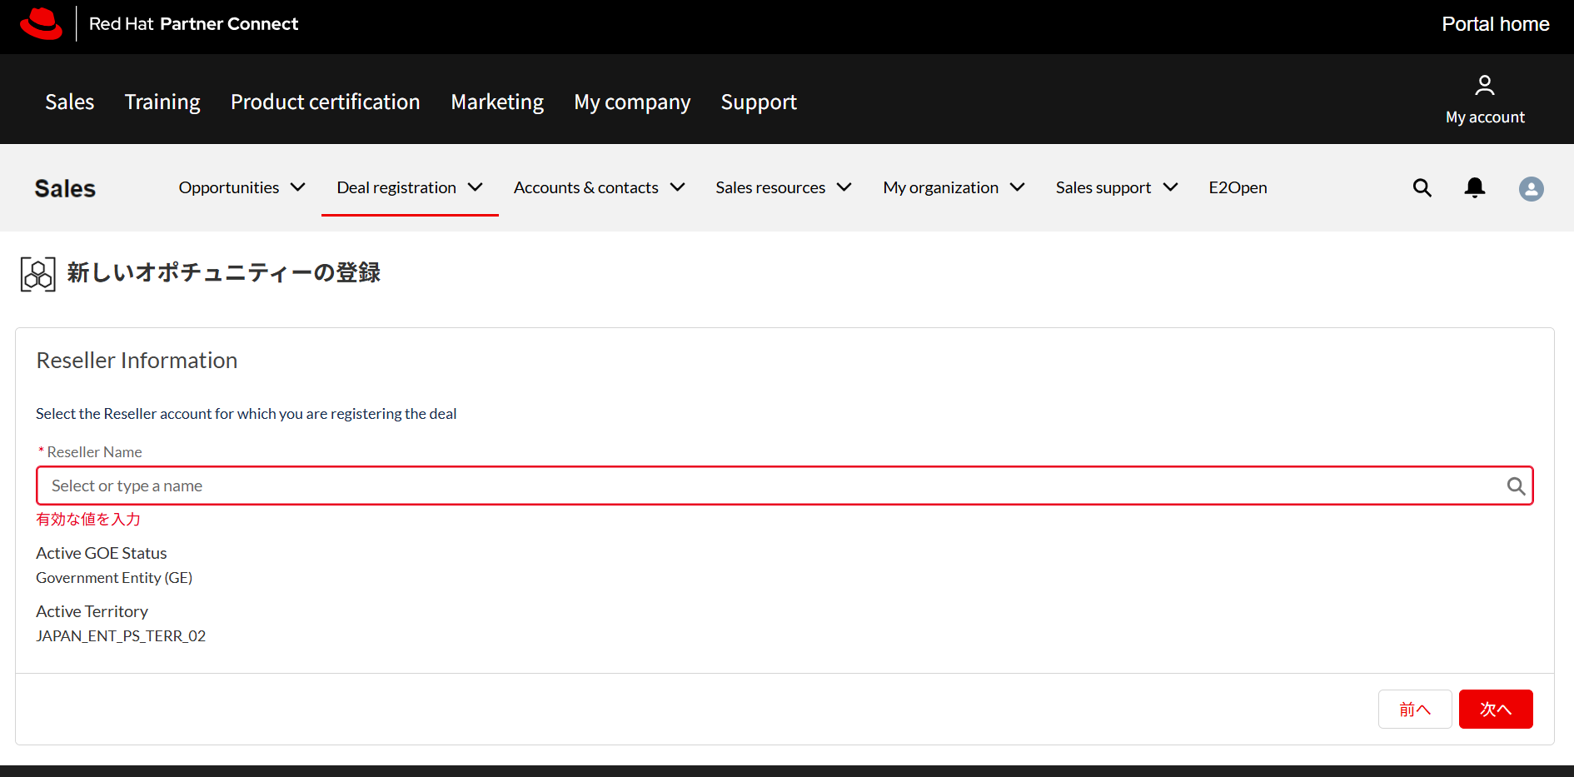Click the Active GOE Status label
1574x777 pixels.
click(101, 553)
